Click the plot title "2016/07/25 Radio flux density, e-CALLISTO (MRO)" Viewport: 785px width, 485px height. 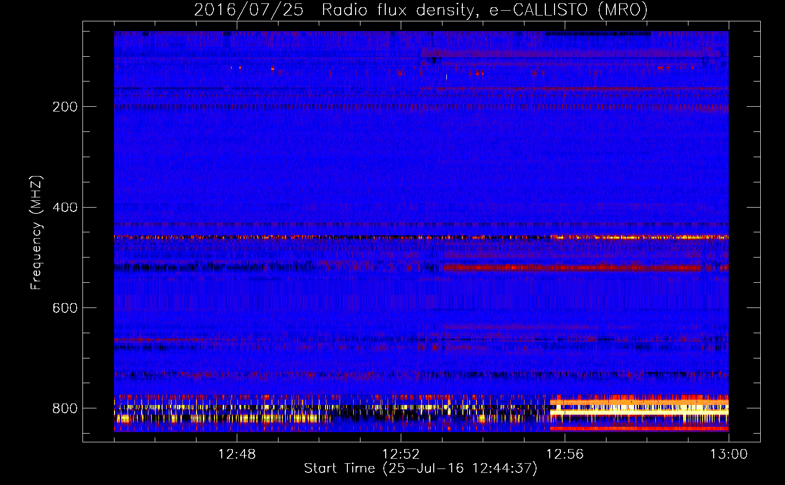[421, 10]
